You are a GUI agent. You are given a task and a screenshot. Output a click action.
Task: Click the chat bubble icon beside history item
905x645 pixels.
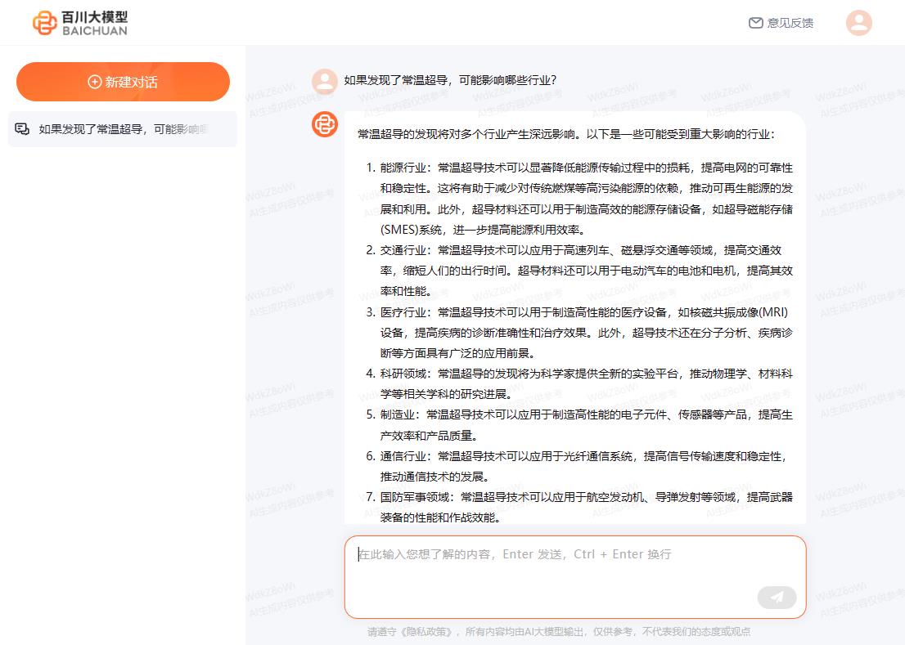pyautogui.click(x=22, y=129)
